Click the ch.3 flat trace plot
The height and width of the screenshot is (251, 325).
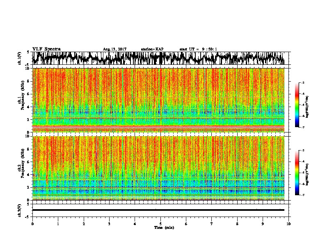point(160,210)
